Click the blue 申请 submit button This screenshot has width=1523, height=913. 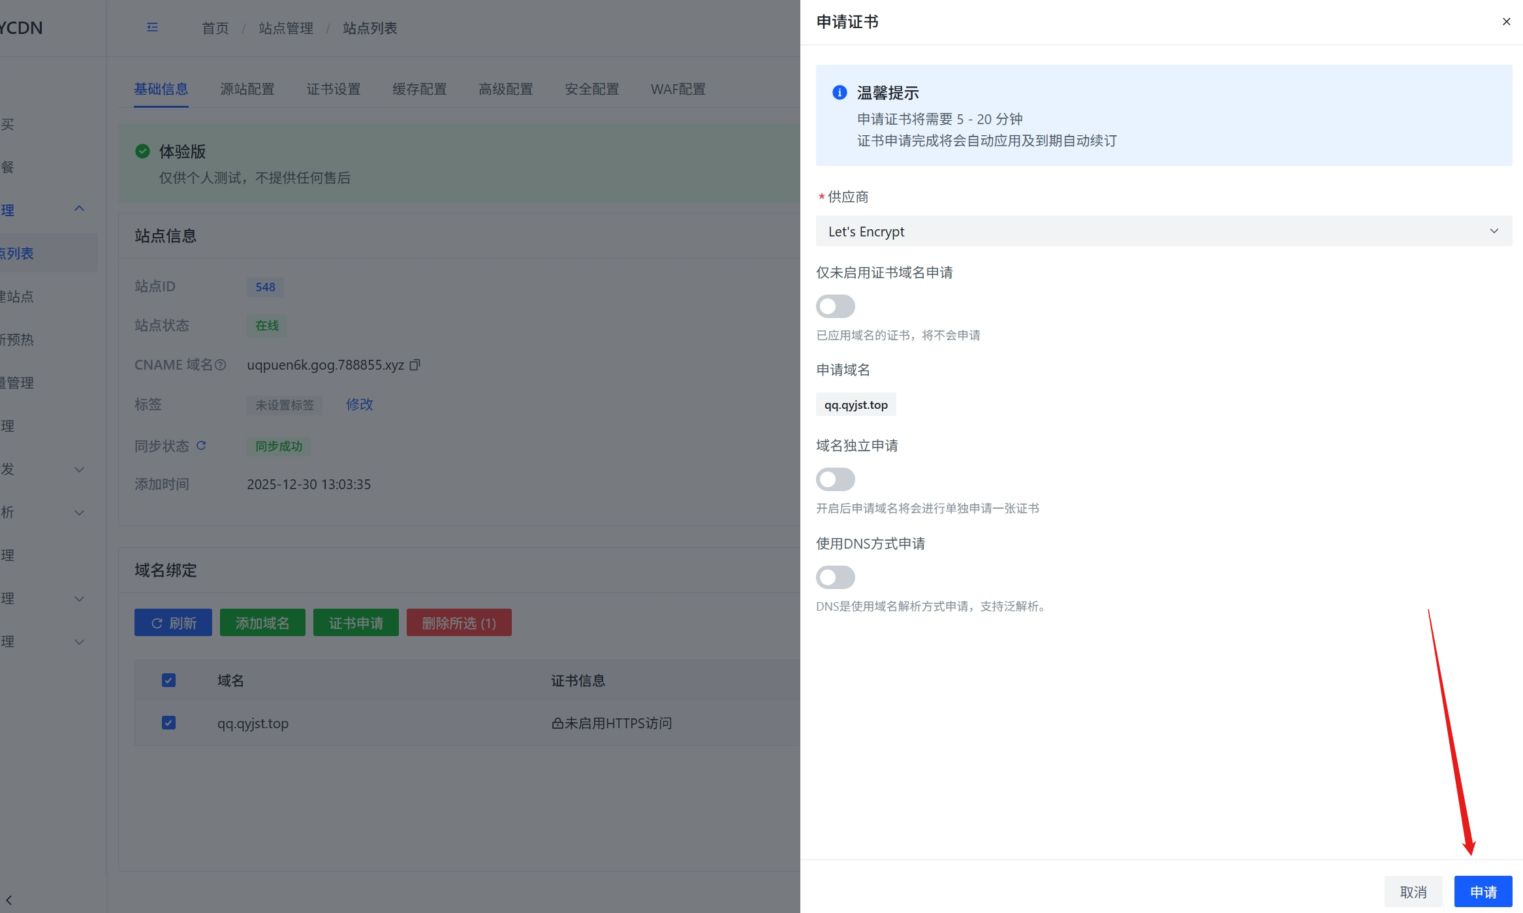pyautogui.click(x=1483, y=891)
